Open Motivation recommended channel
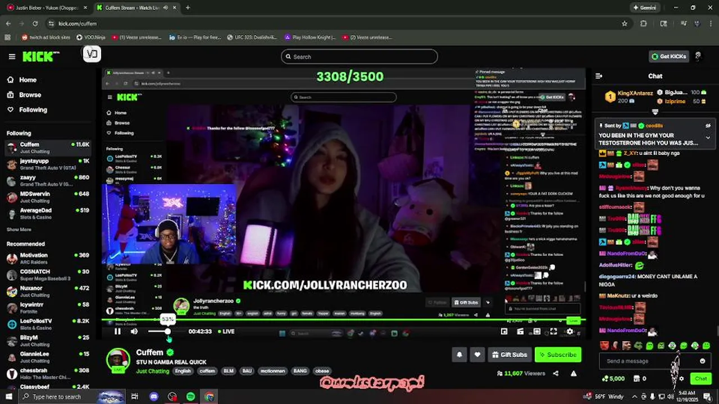Screen dimensions: 719x404 48,258
